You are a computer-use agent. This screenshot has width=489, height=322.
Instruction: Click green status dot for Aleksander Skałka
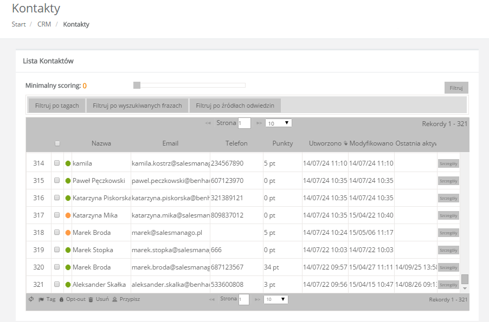click(x=68, y=285)
